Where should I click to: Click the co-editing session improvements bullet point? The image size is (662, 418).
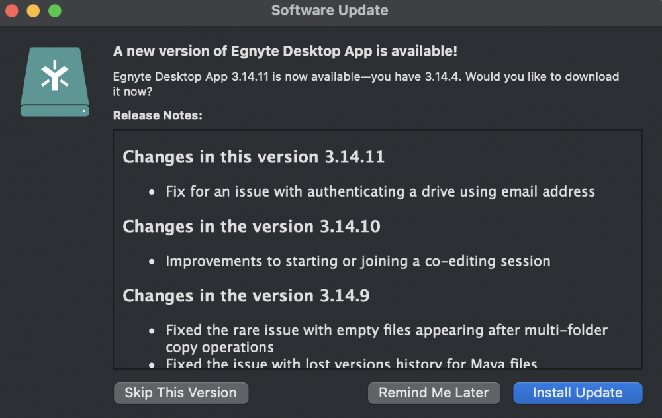tap(358, 261)
